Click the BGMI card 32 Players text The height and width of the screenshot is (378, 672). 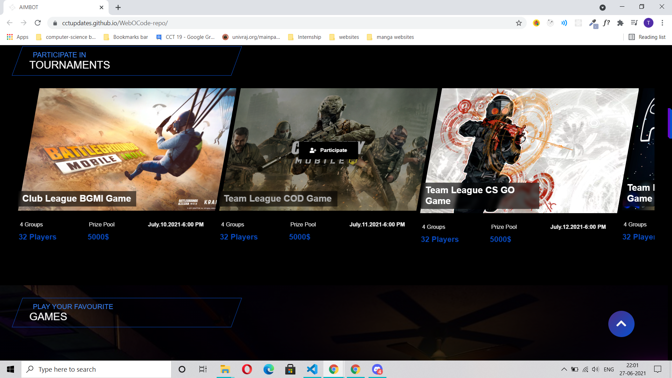(37, 237)
